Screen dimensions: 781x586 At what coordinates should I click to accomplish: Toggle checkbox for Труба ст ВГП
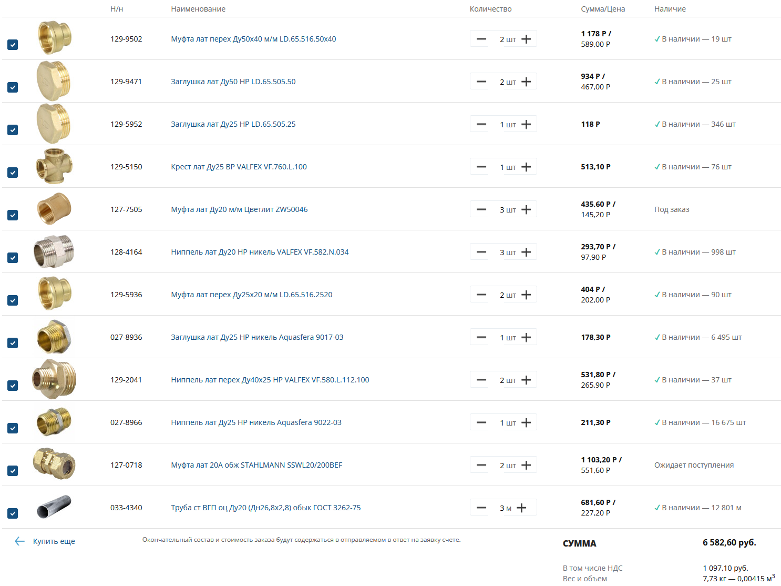[x=13, y=513]
